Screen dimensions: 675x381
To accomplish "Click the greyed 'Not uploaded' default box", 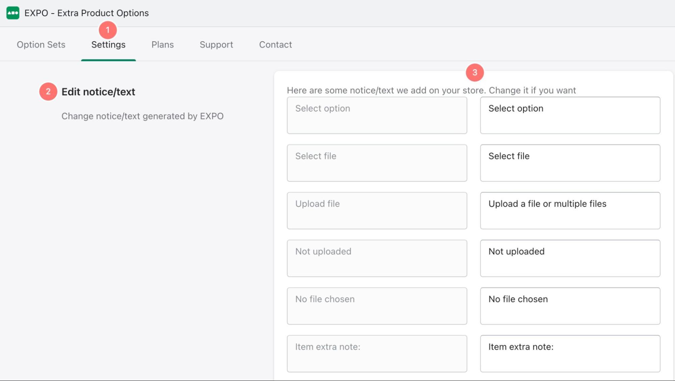I will (377, 258).
